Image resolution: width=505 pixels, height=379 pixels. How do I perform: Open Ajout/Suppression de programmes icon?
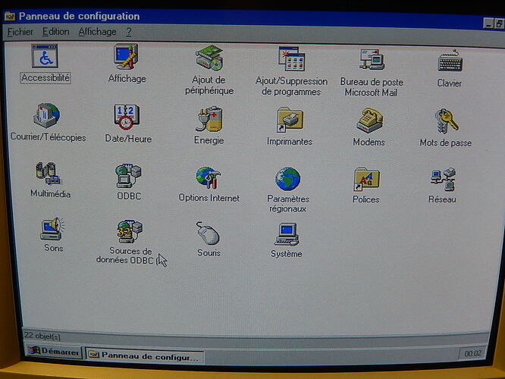pyautogui.click(x=292, y=59)
